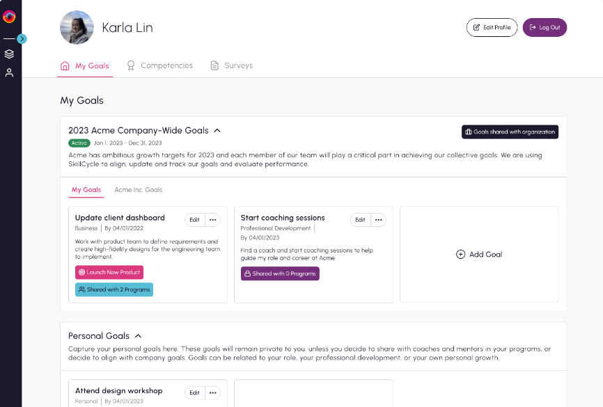Click the Launch New Product tag

[109, 272]
